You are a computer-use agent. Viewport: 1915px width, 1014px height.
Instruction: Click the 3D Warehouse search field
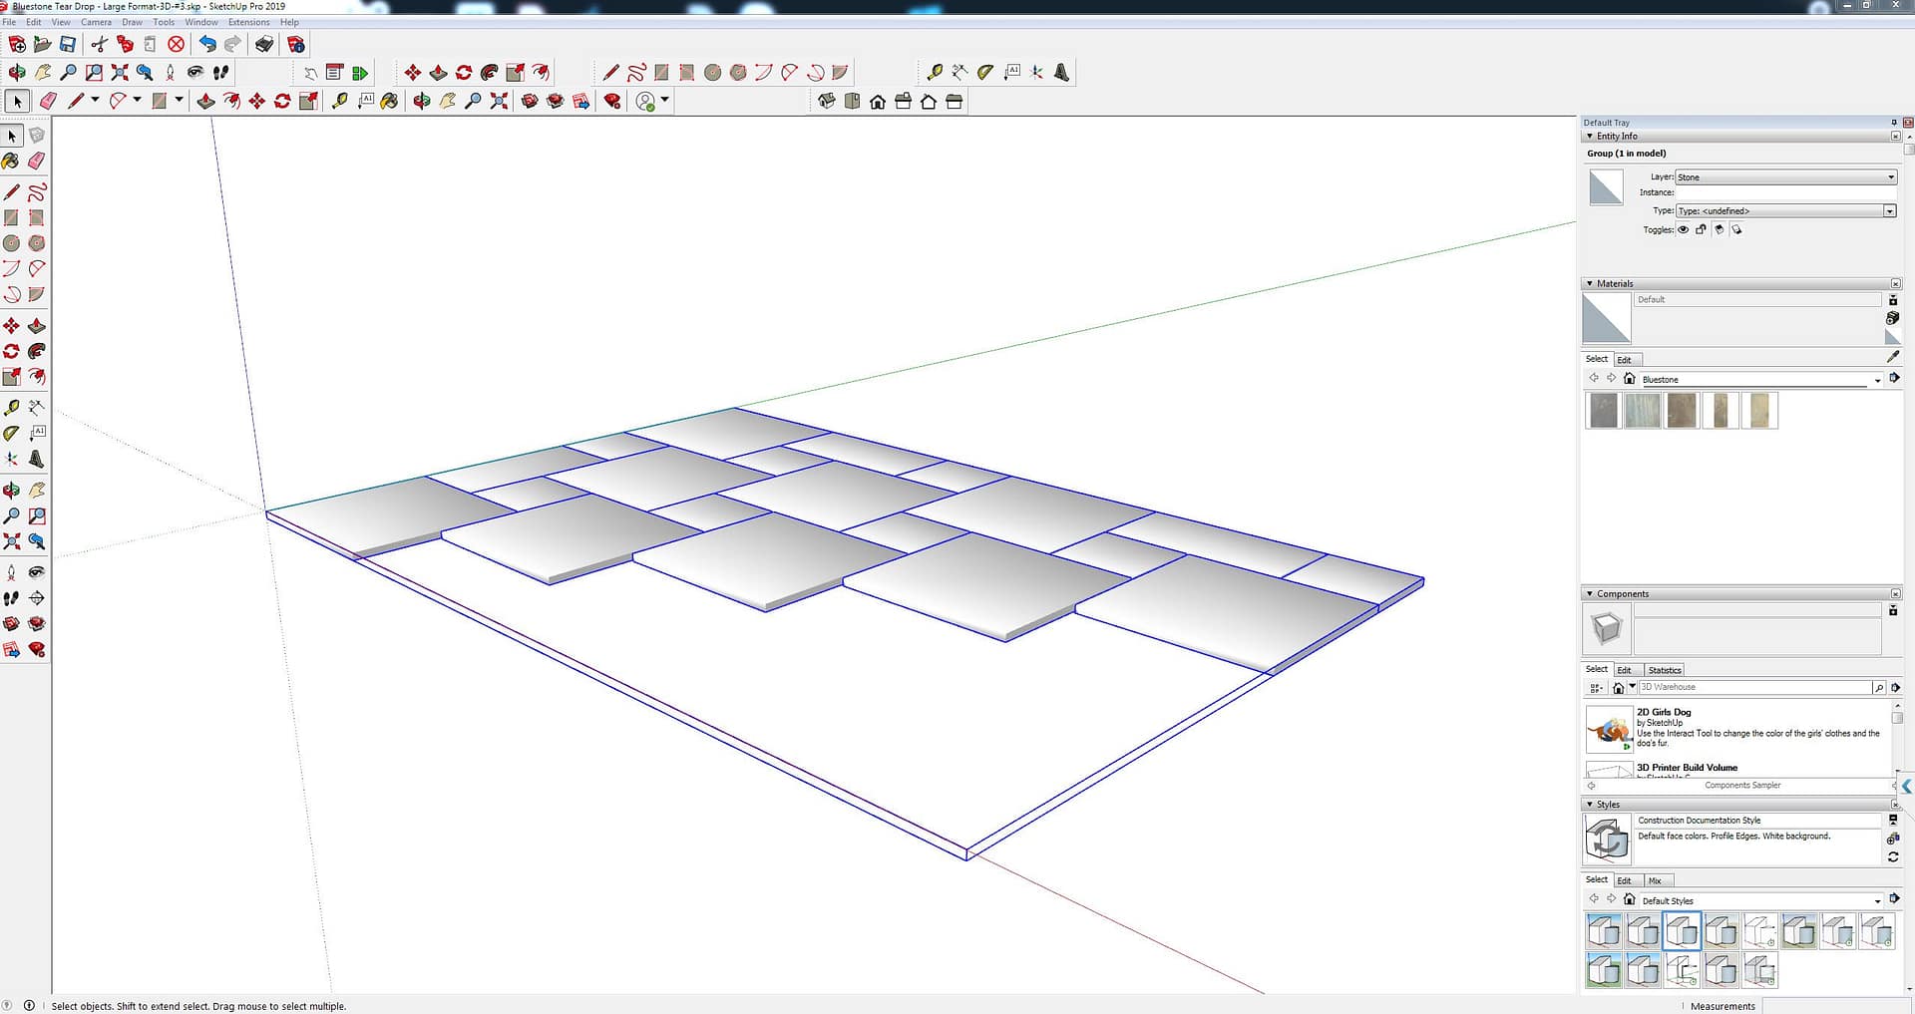tap(1753, 687)
